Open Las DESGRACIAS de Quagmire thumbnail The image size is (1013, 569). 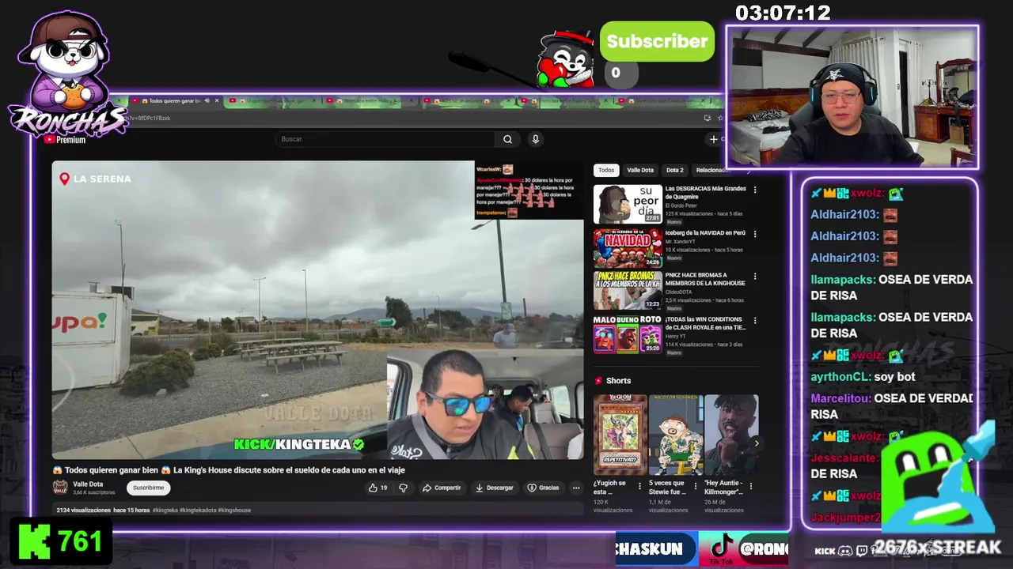pyautogui.click(x=628, y=205)
